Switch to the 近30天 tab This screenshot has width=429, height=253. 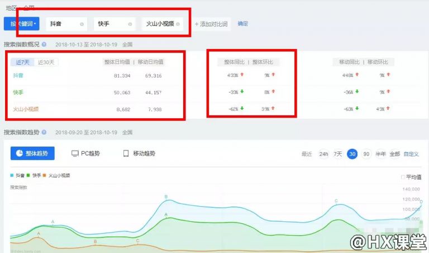[x=46, y=62]
